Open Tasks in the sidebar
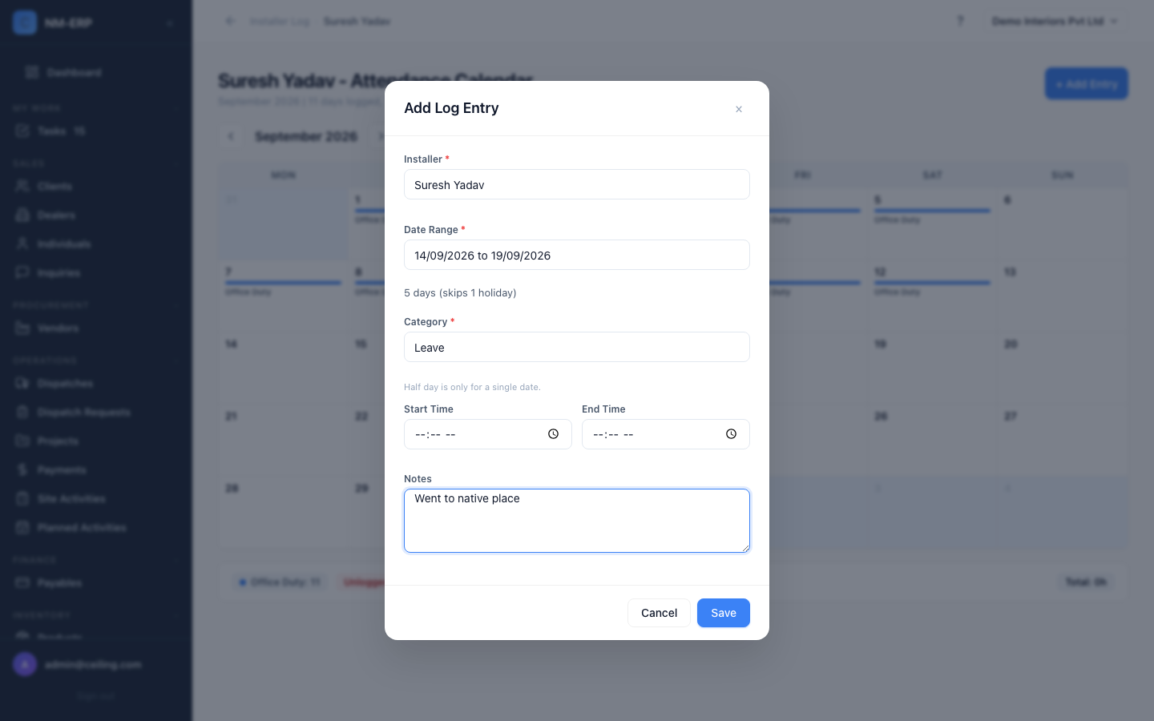Image resolution: width=1154 pixels, height=721 pixels. click(x=96, y=131)
